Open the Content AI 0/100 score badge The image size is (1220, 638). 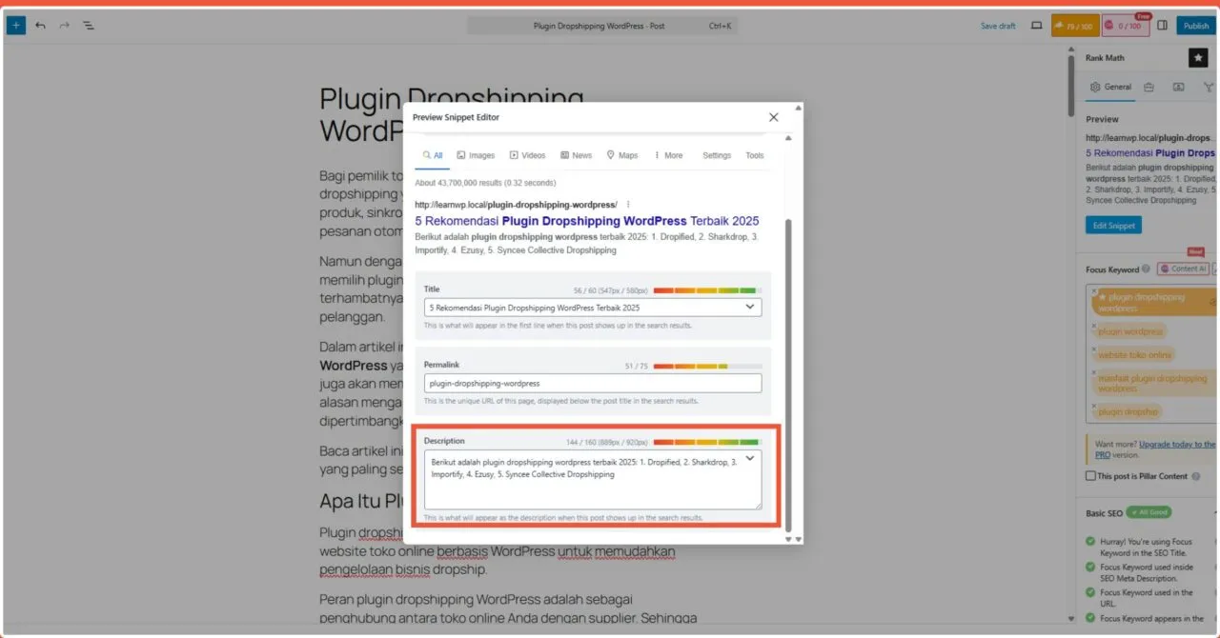[x=1125, y=26]
